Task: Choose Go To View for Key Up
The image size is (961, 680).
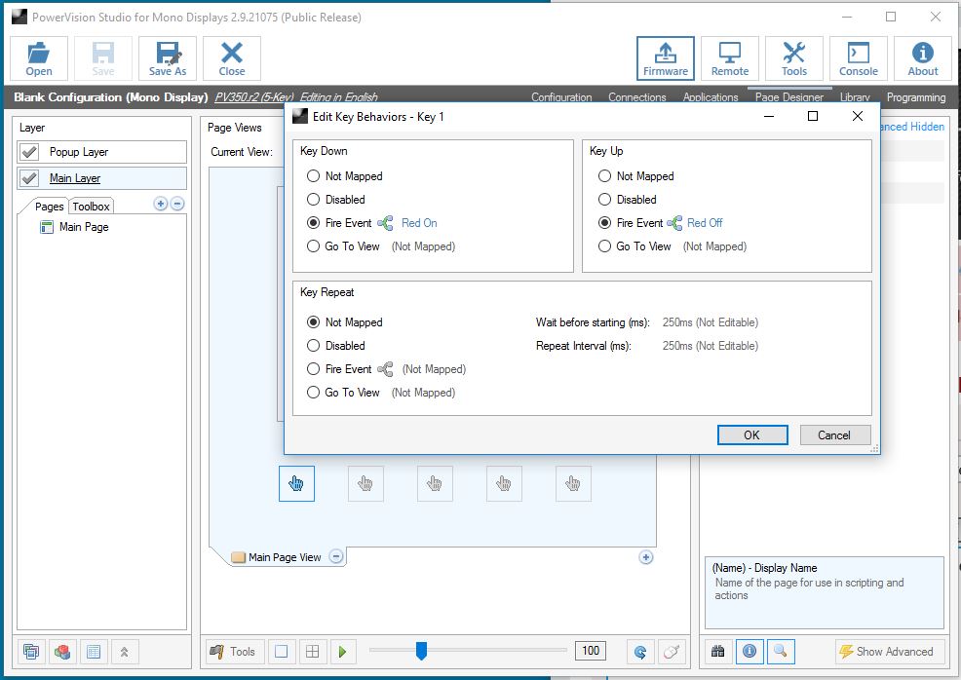Action: pyautogui.click(x=605, y=246)
